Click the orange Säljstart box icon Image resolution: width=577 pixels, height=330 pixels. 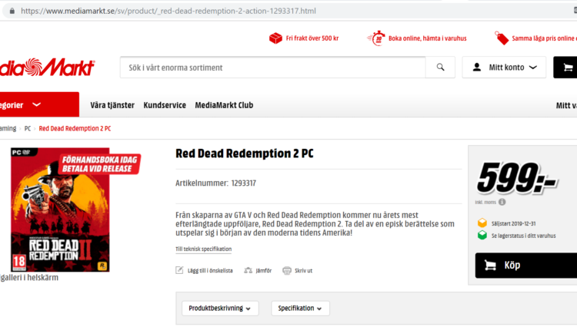[x=482, y=223]
